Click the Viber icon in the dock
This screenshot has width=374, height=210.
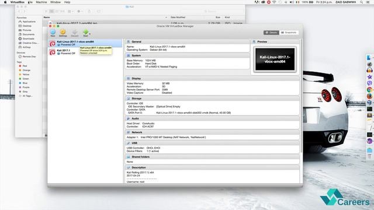coord(369,83)
